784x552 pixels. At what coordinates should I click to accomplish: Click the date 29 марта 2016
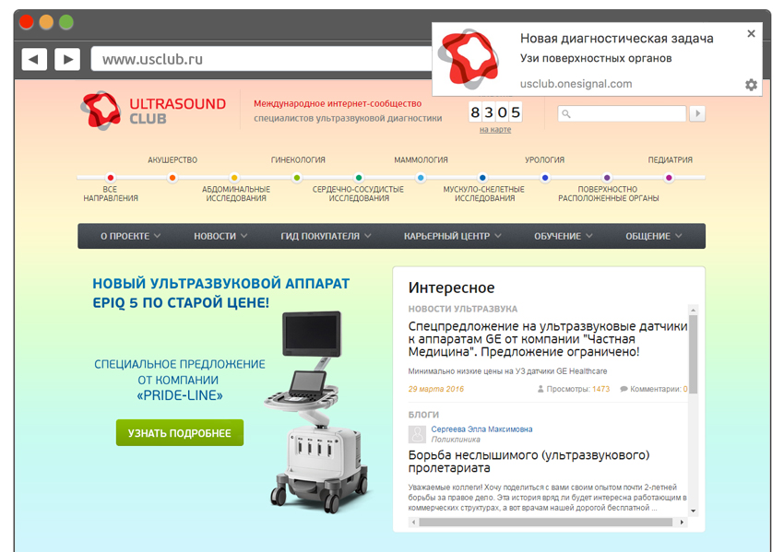pos(436,389)
